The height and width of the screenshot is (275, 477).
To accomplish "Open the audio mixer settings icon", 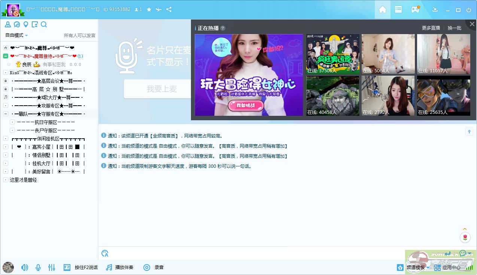I will click(x=52, y=268).
